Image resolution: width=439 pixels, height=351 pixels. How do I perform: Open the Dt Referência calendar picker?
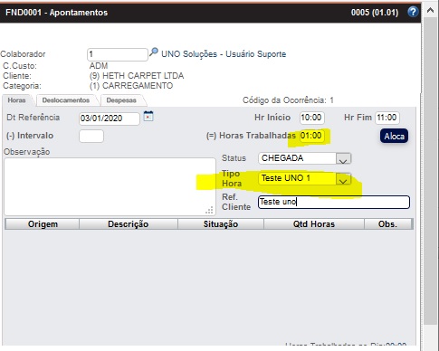pyautogui.click(x=148, y=116)
